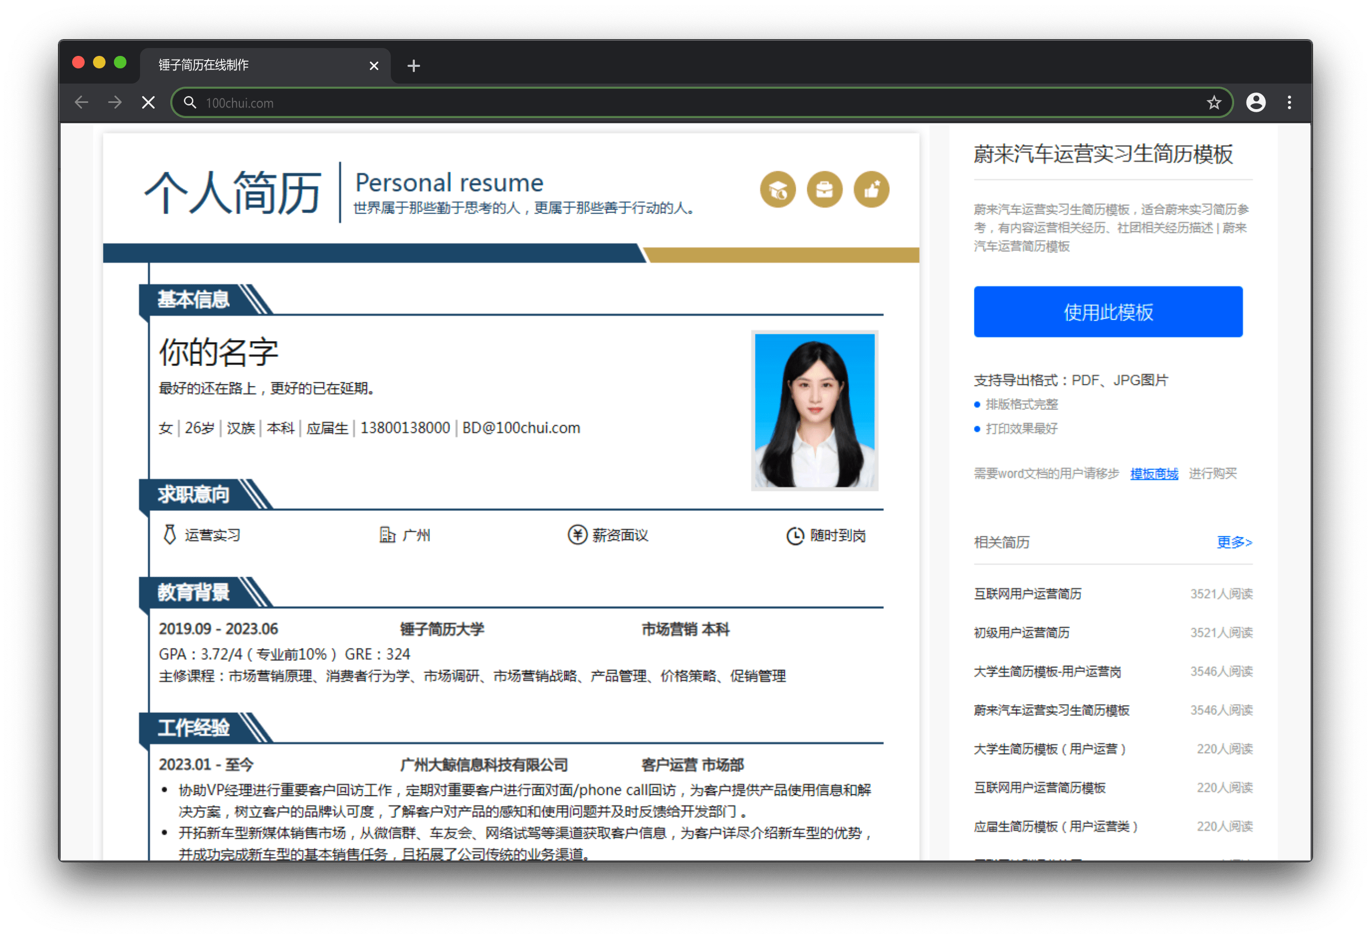
Task: Click the 广州大鲸信息科技有限公司 company name
Action: 484,765
